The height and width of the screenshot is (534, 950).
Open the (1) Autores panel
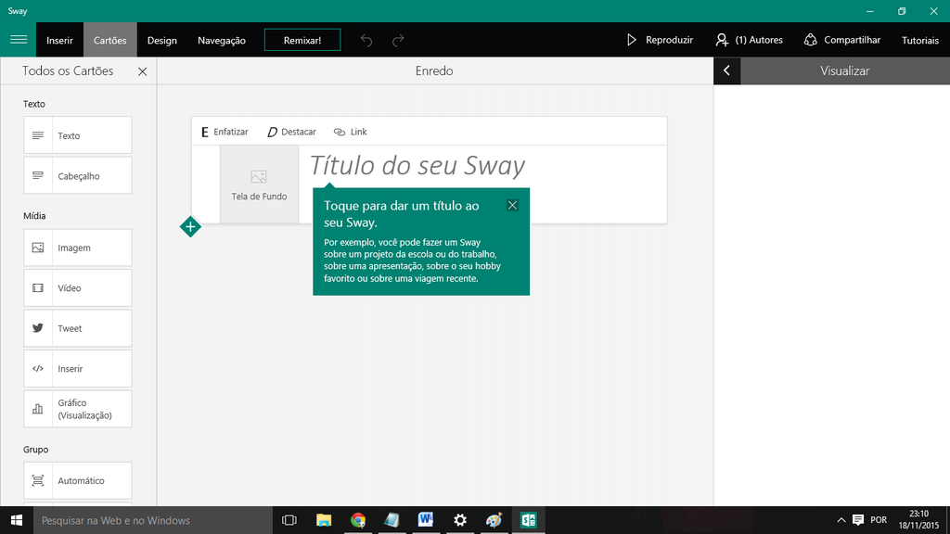point(749,40)
